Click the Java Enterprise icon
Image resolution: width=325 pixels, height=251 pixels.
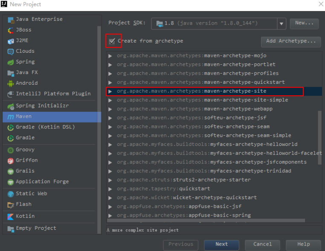tap(11, 20)
